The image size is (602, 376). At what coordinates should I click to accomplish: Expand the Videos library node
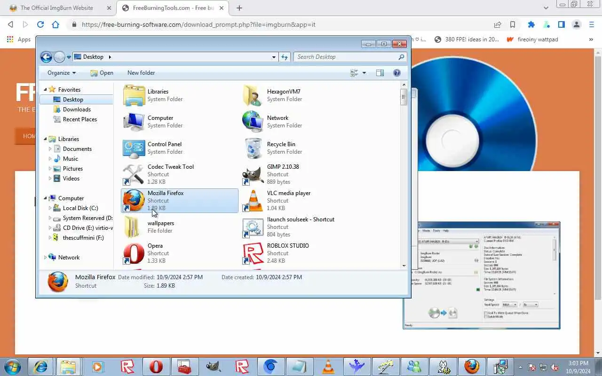click(x=50, y=179)
